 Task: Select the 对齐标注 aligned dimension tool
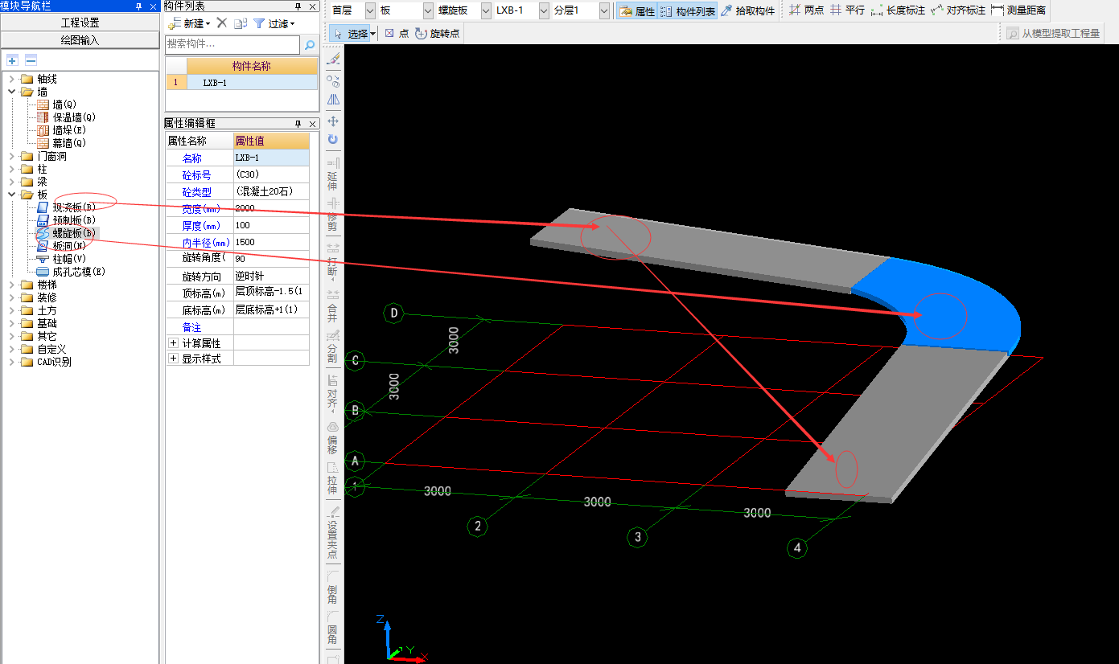coord(958,10)
